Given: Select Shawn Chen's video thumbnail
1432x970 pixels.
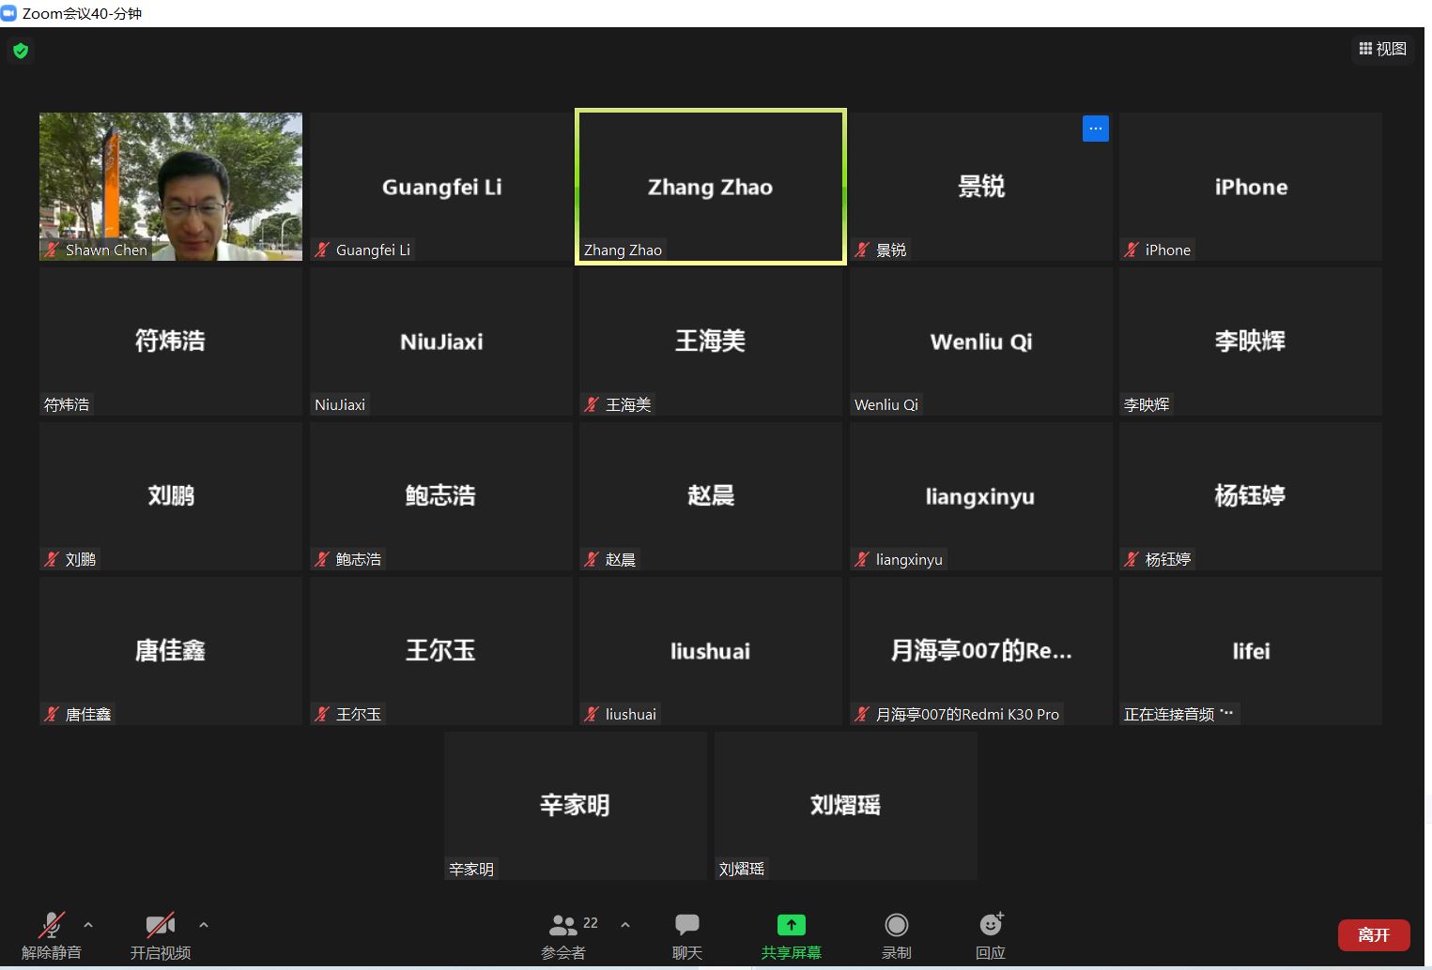Looking at the screenshot, I should [171, 187].
